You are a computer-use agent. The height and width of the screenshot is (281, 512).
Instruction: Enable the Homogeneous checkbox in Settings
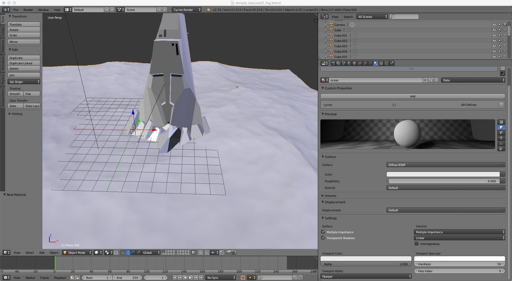[416, 244]
